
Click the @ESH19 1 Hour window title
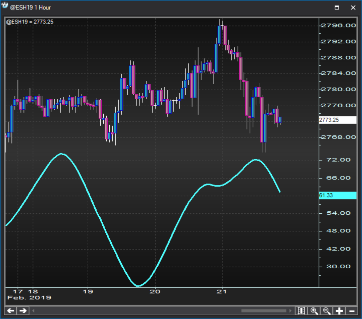[30, 8]
